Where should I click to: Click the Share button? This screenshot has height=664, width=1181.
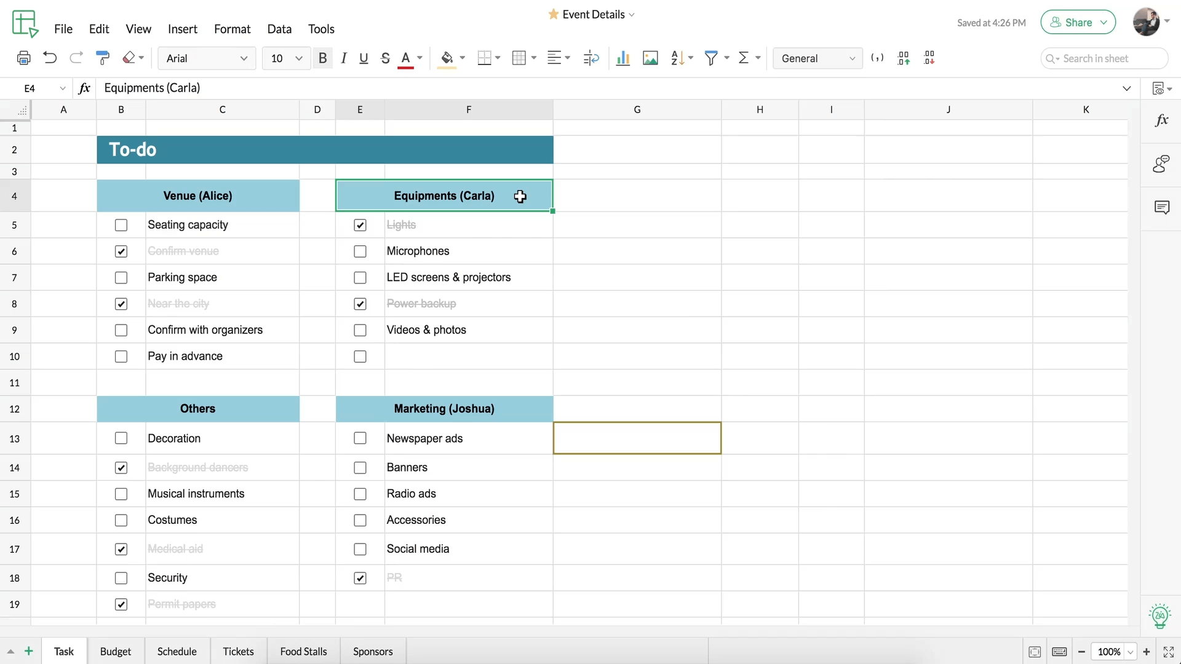(1078, 23)
